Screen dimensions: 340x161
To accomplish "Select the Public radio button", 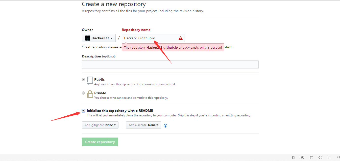I will point(83,79).
